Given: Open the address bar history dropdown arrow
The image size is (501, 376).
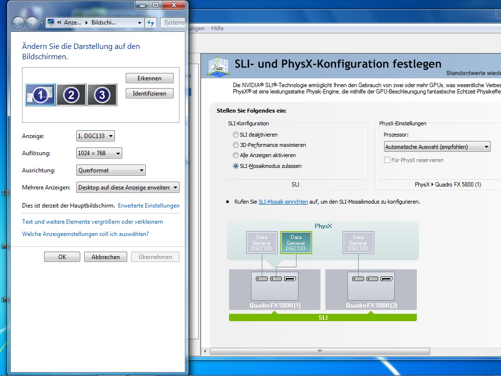Looking at the screenshot, I should [x=139, y=23].
